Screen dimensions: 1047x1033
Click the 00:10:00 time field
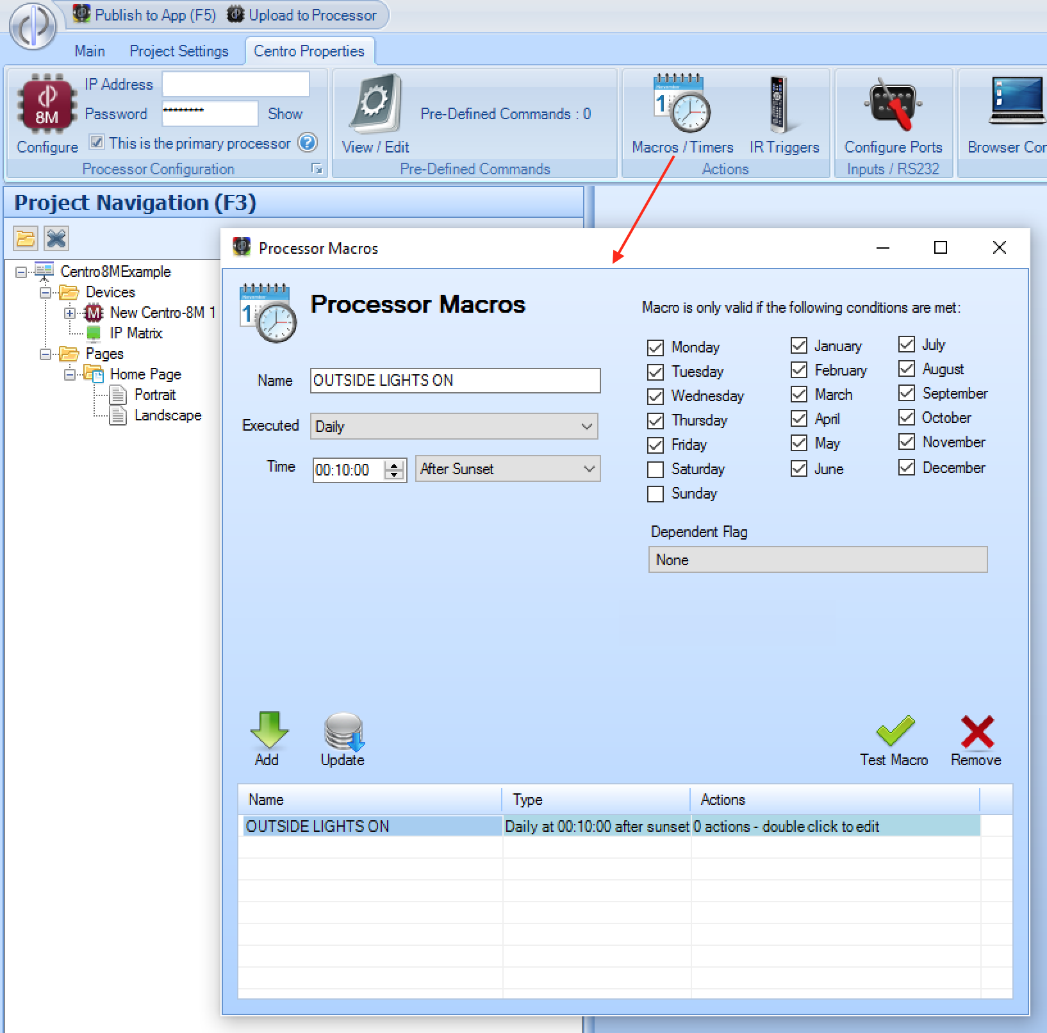click(x=349, y=470)
